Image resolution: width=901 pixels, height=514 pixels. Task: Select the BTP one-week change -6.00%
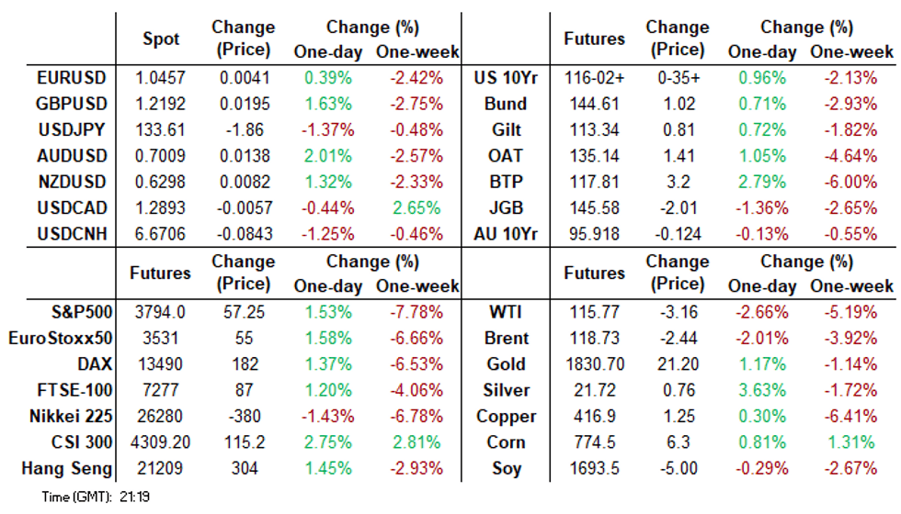[851, 182]
